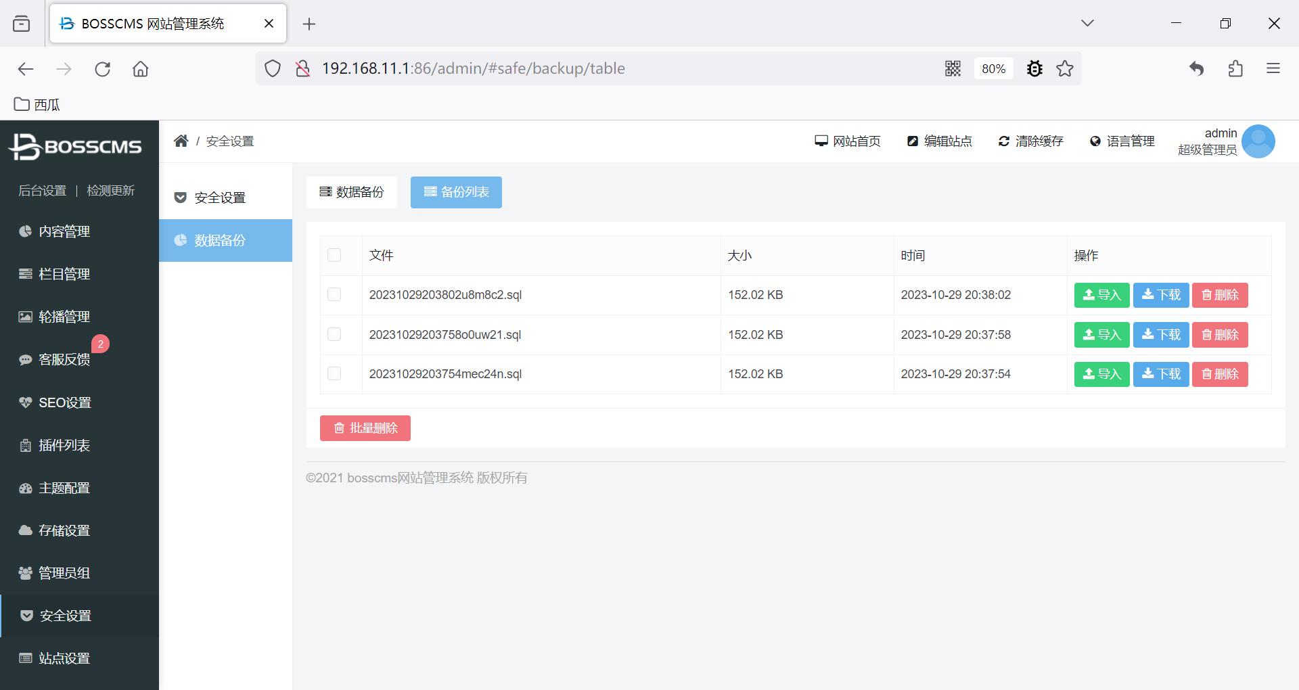Click the admin avatar picture
This screenshot has height=690, width=1299.
point(1258,141)
